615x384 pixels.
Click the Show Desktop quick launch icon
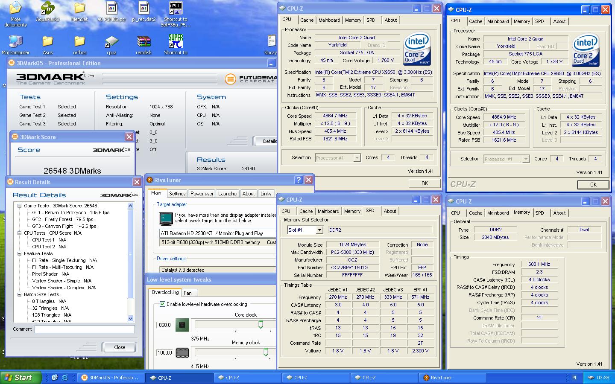click(55, 378)
